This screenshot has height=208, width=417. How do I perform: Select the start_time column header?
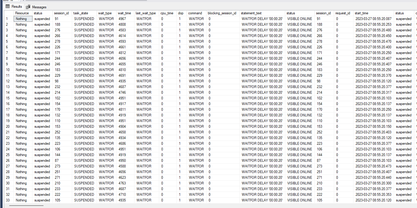[373, 13]
